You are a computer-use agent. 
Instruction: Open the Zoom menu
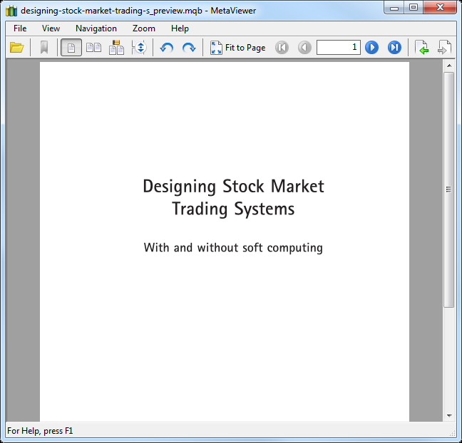pyautogui.click(x=143, y=28)
